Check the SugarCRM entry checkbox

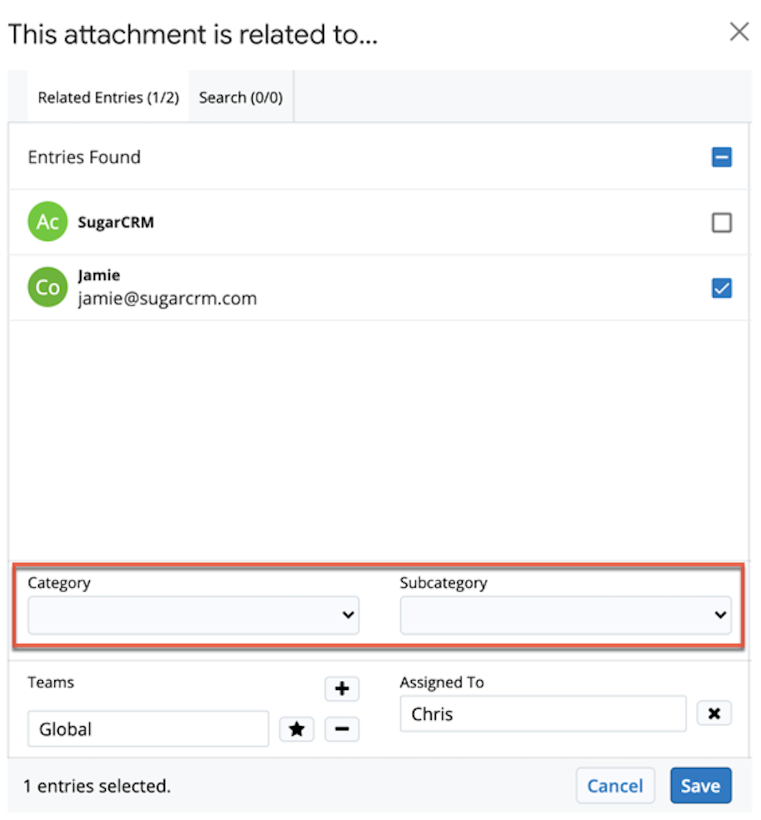click(x=722, y=223)
